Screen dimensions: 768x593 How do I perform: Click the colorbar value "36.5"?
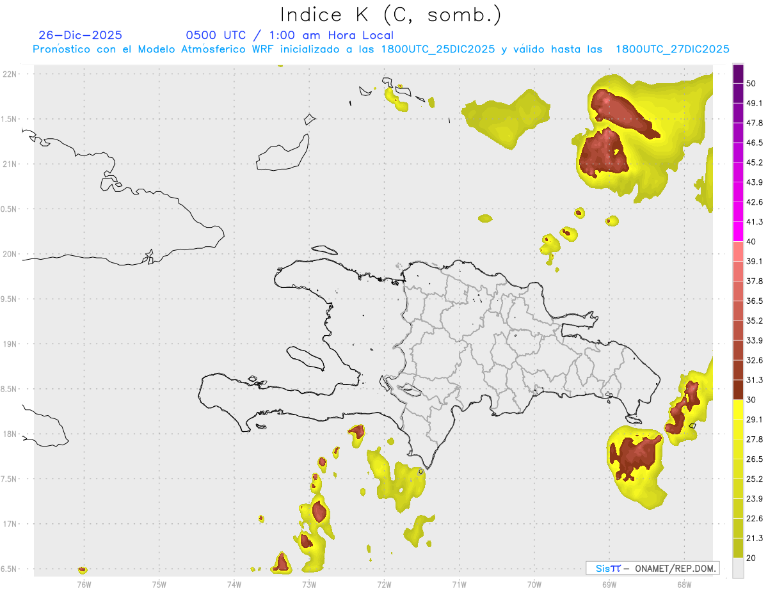[755, 301]
